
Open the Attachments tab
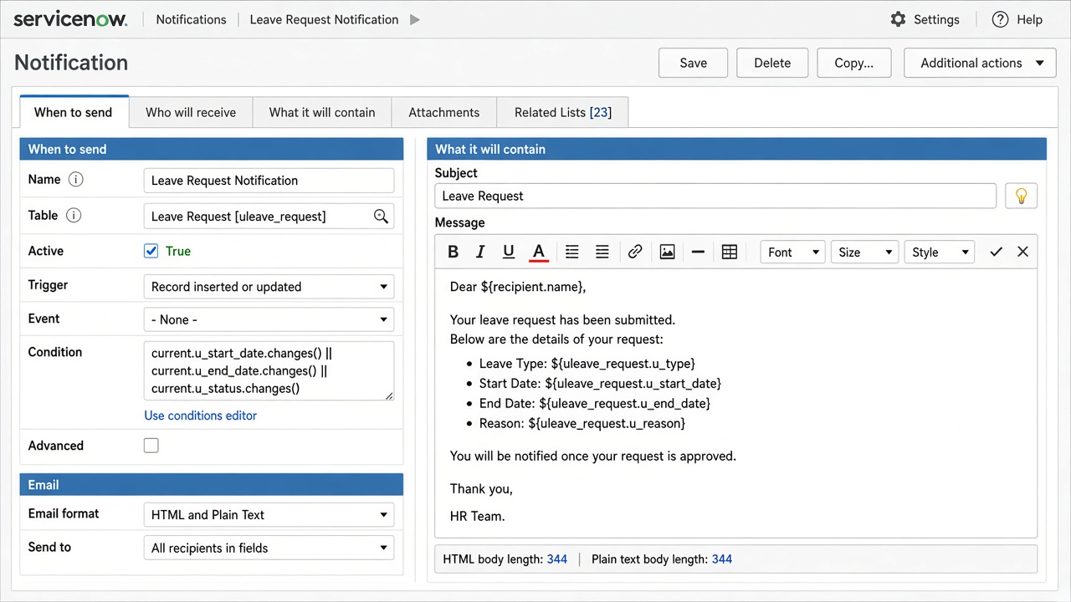point(443,112)
